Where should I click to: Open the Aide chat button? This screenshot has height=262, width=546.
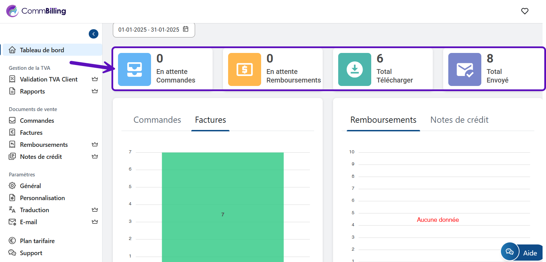pos(522,253)
